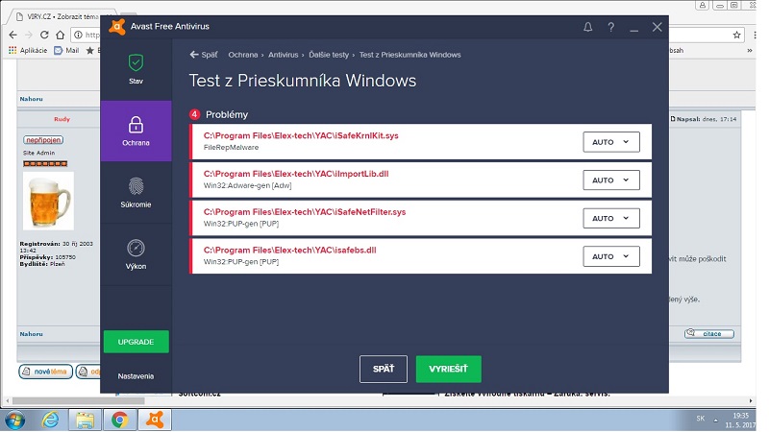Image resolution: width=769 pixels, height=432 pixels.
Task: Click the Windows Start button
Action: (16, 419)
